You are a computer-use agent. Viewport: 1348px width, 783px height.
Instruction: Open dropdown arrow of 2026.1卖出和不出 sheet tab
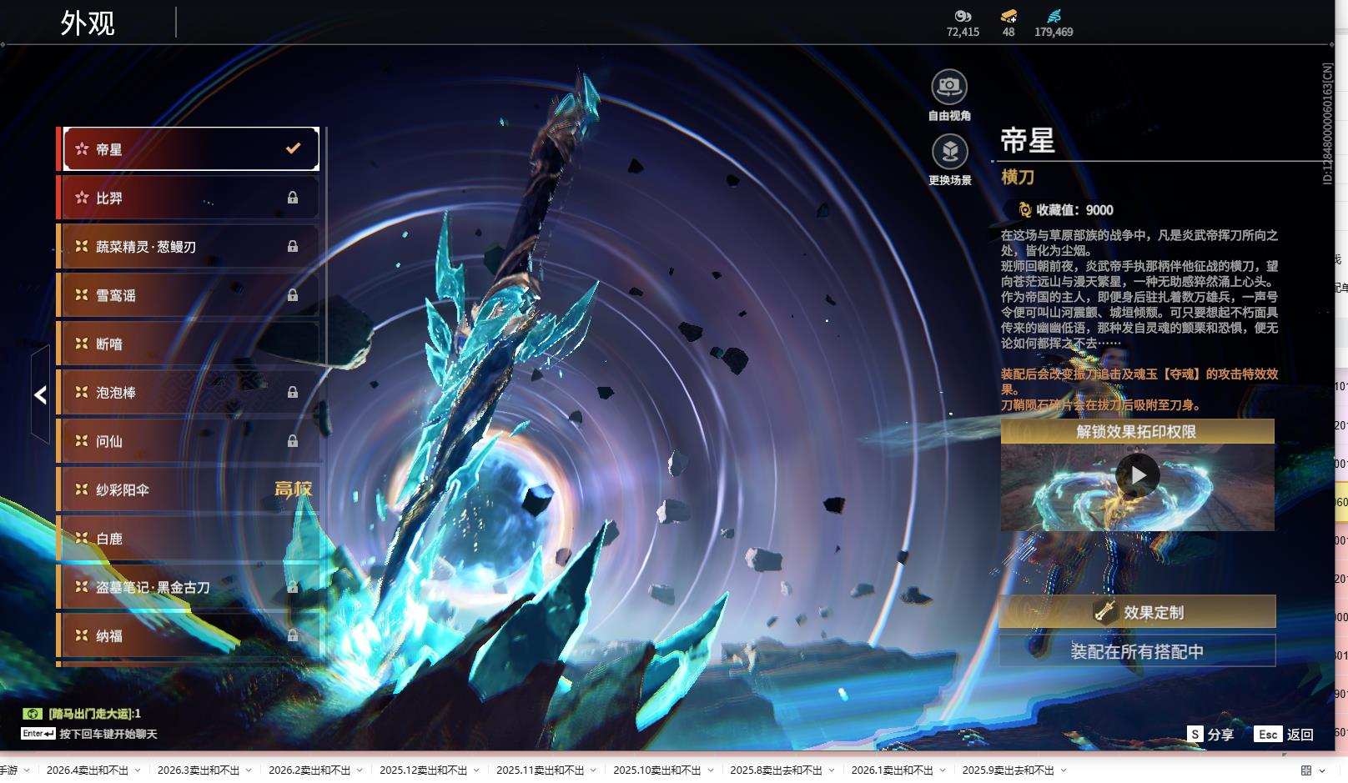[943, 770]
